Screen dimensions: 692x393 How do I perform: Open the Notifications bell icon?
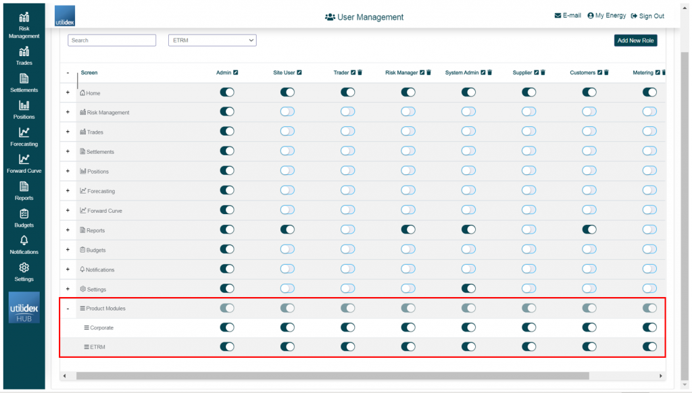click(x=24, y=245)
